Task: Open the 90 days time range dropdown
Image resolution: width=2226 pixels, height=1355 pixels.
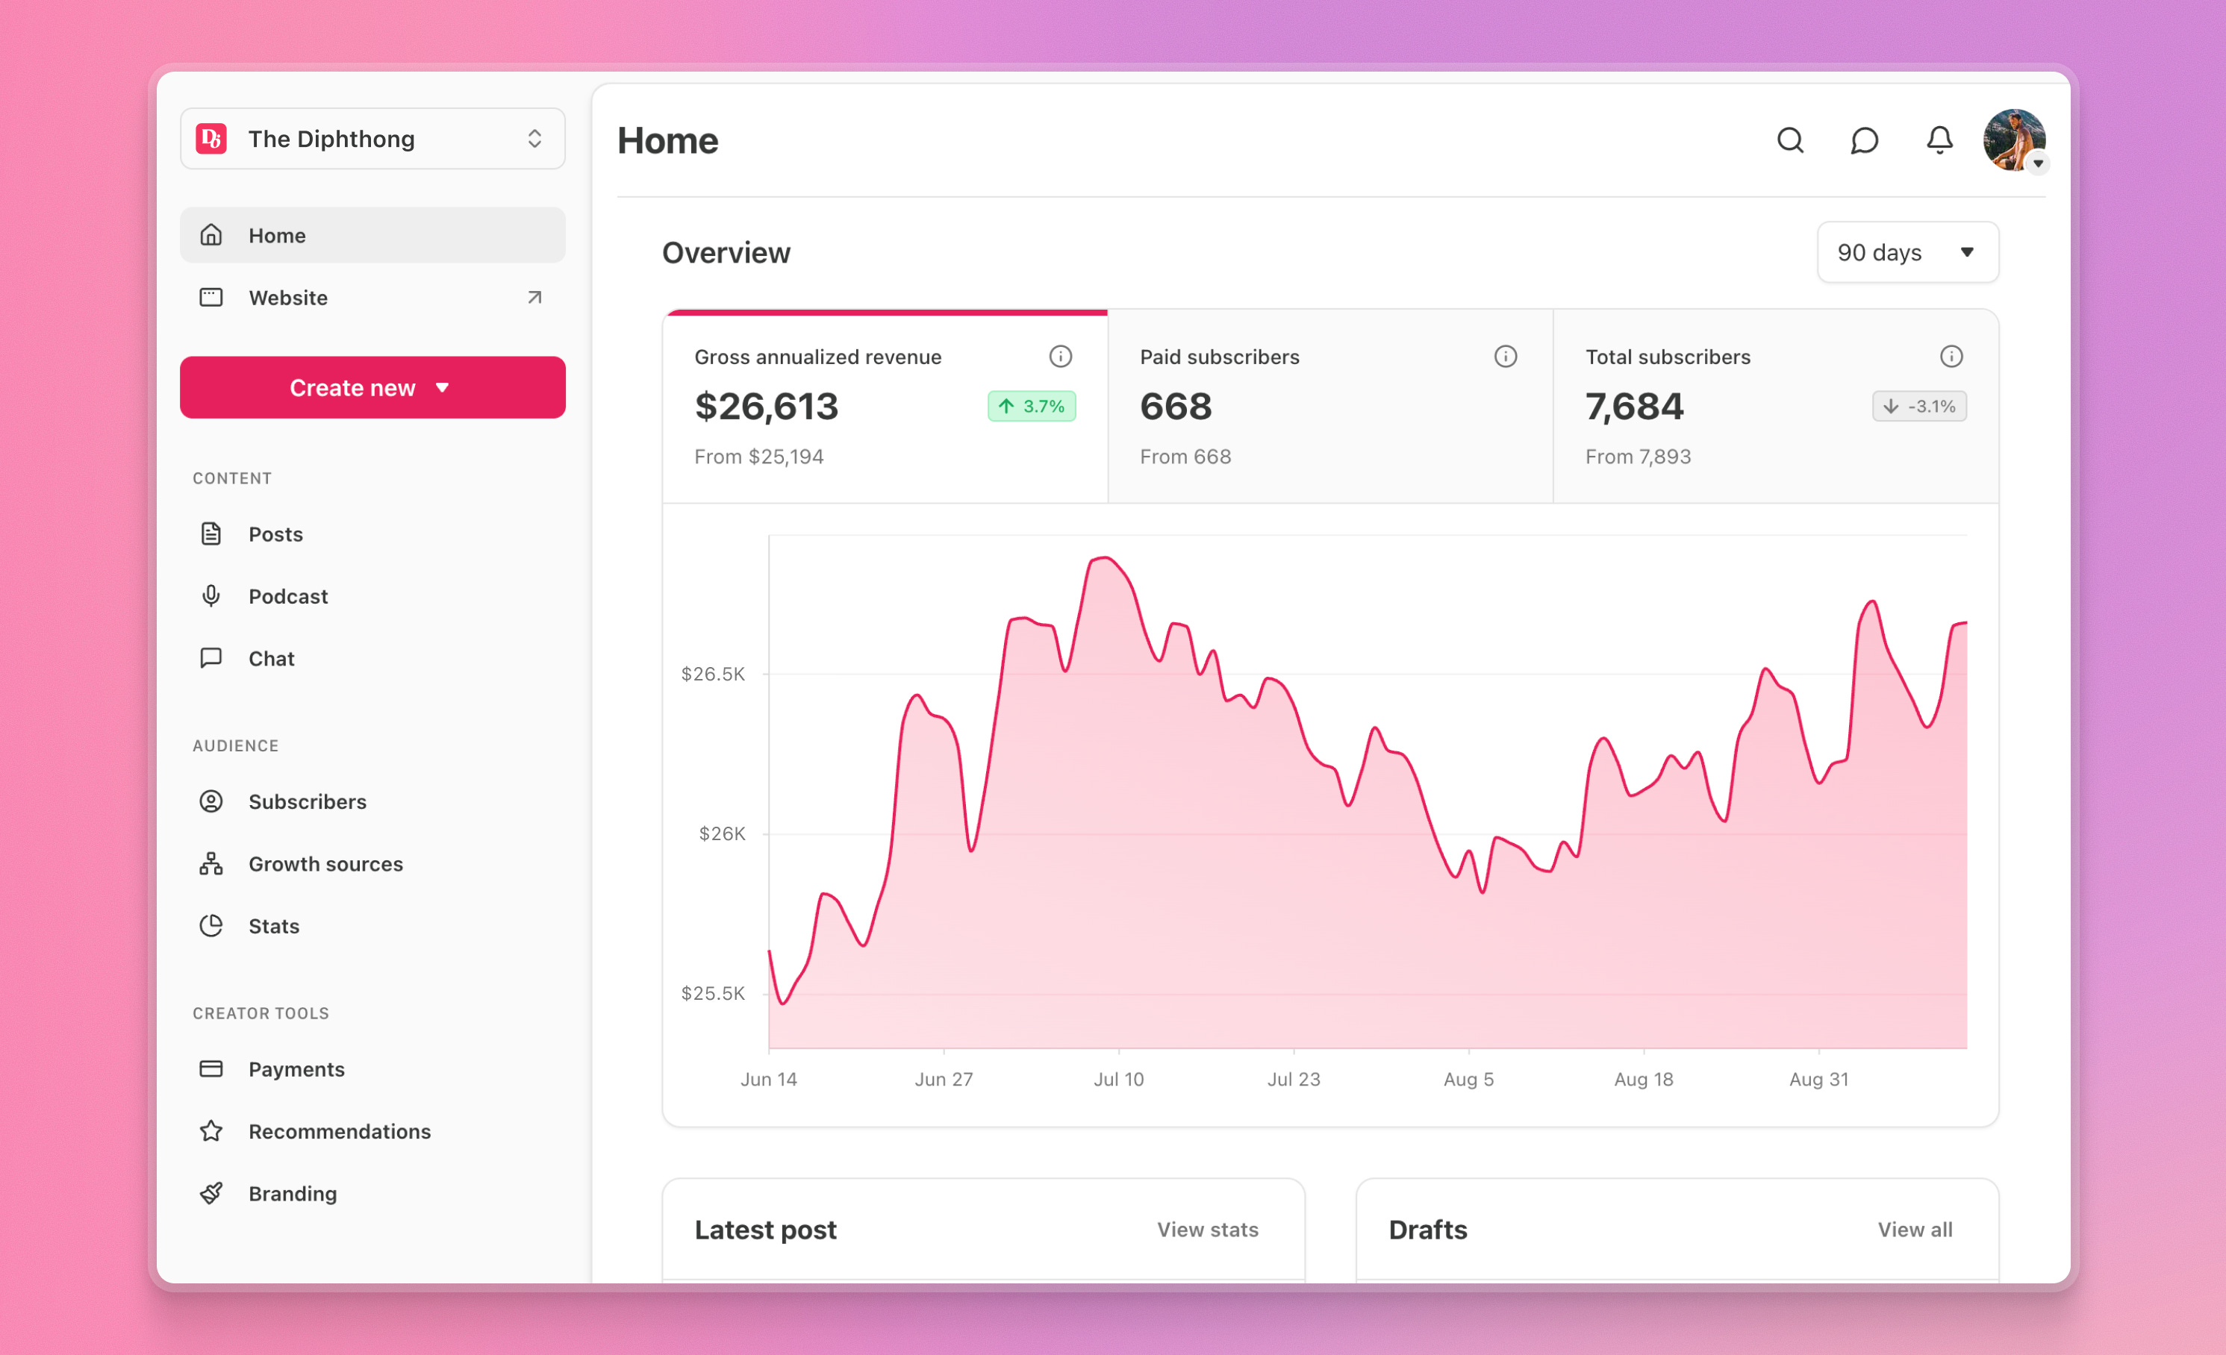Action: click(1907, 252)
